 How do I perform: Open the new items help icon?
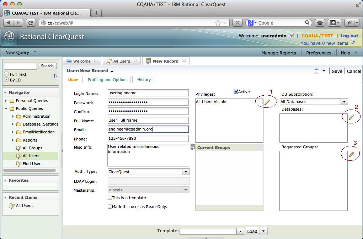coord(353,42)
